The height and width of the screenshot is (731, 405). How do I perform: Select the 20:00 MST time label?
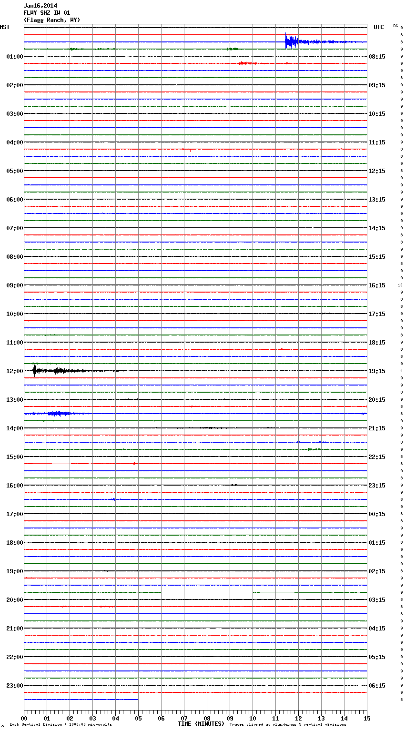point(15,600)
